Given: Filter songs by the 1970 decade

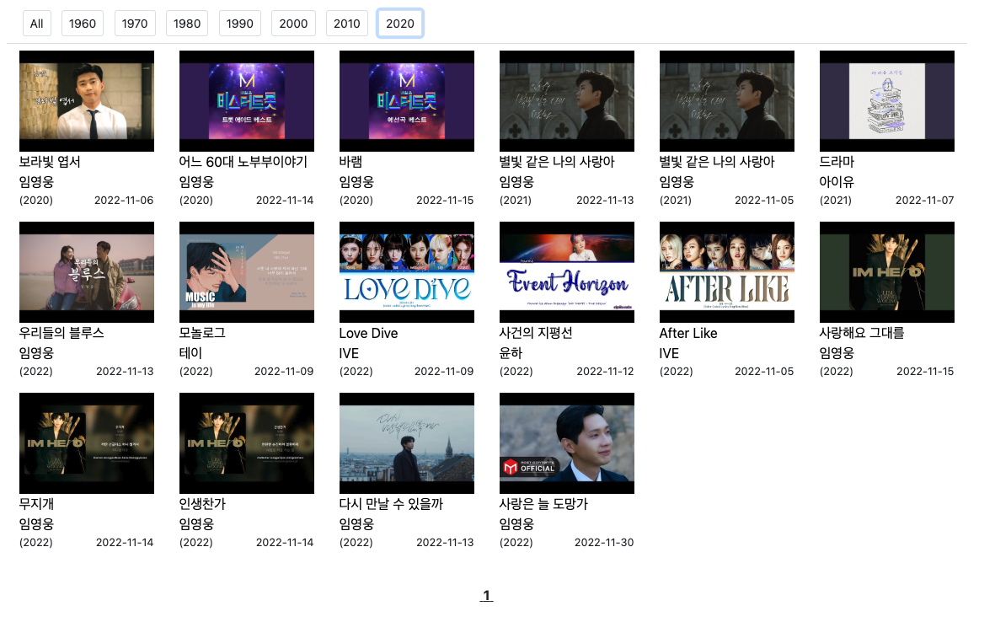Looking at the screenshot, I should point(135,24).
